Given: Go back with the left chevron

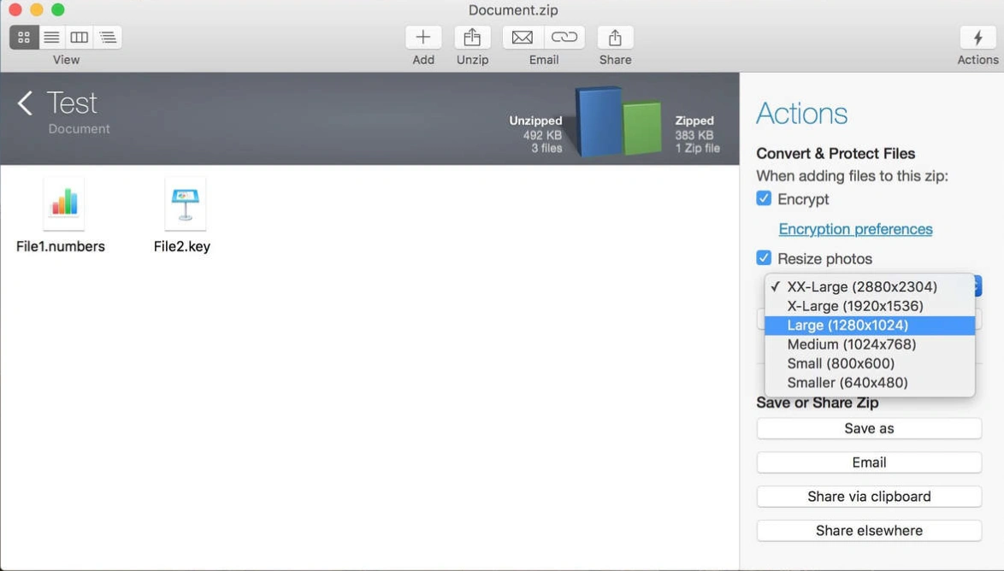Looking at the screenshot, I should (25, 103).
